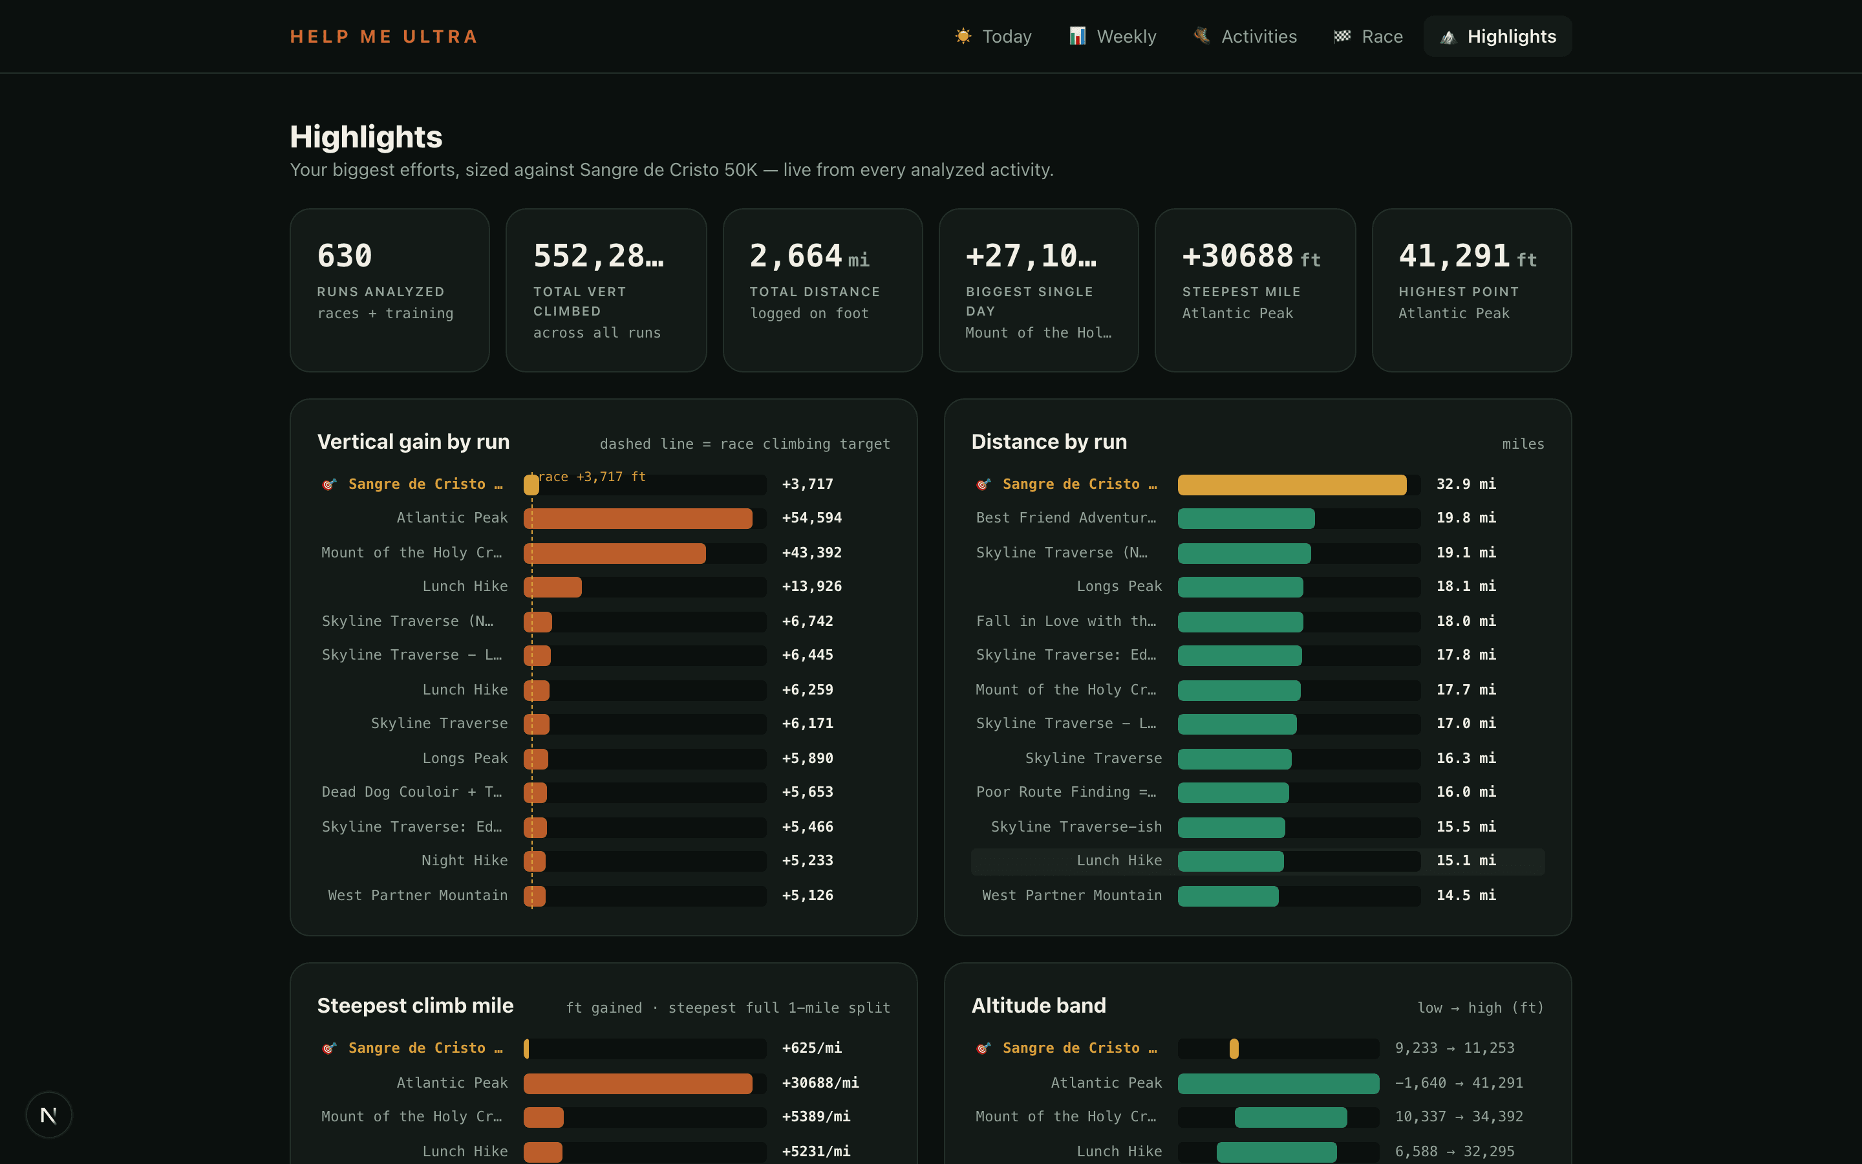Screen dimensions: 1862x1164
Task: Click the mountain icon beside Highlights
Action: pyautogui.click(x=1448, y=36)
